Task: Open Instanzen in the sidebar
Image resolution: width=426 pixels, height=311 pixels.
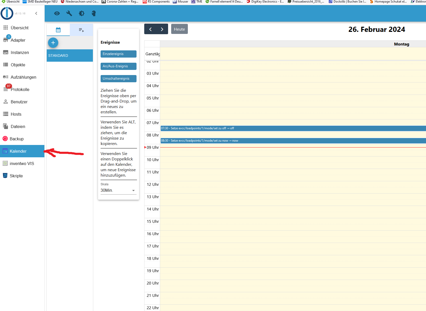Action: (x=22, y=52)
